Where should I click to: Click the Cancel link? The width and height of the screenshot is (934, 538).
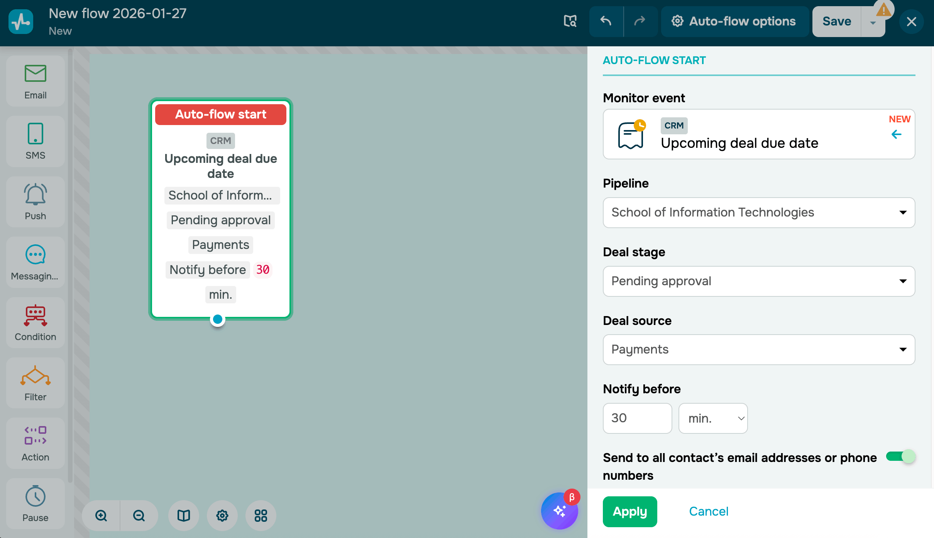709,511
